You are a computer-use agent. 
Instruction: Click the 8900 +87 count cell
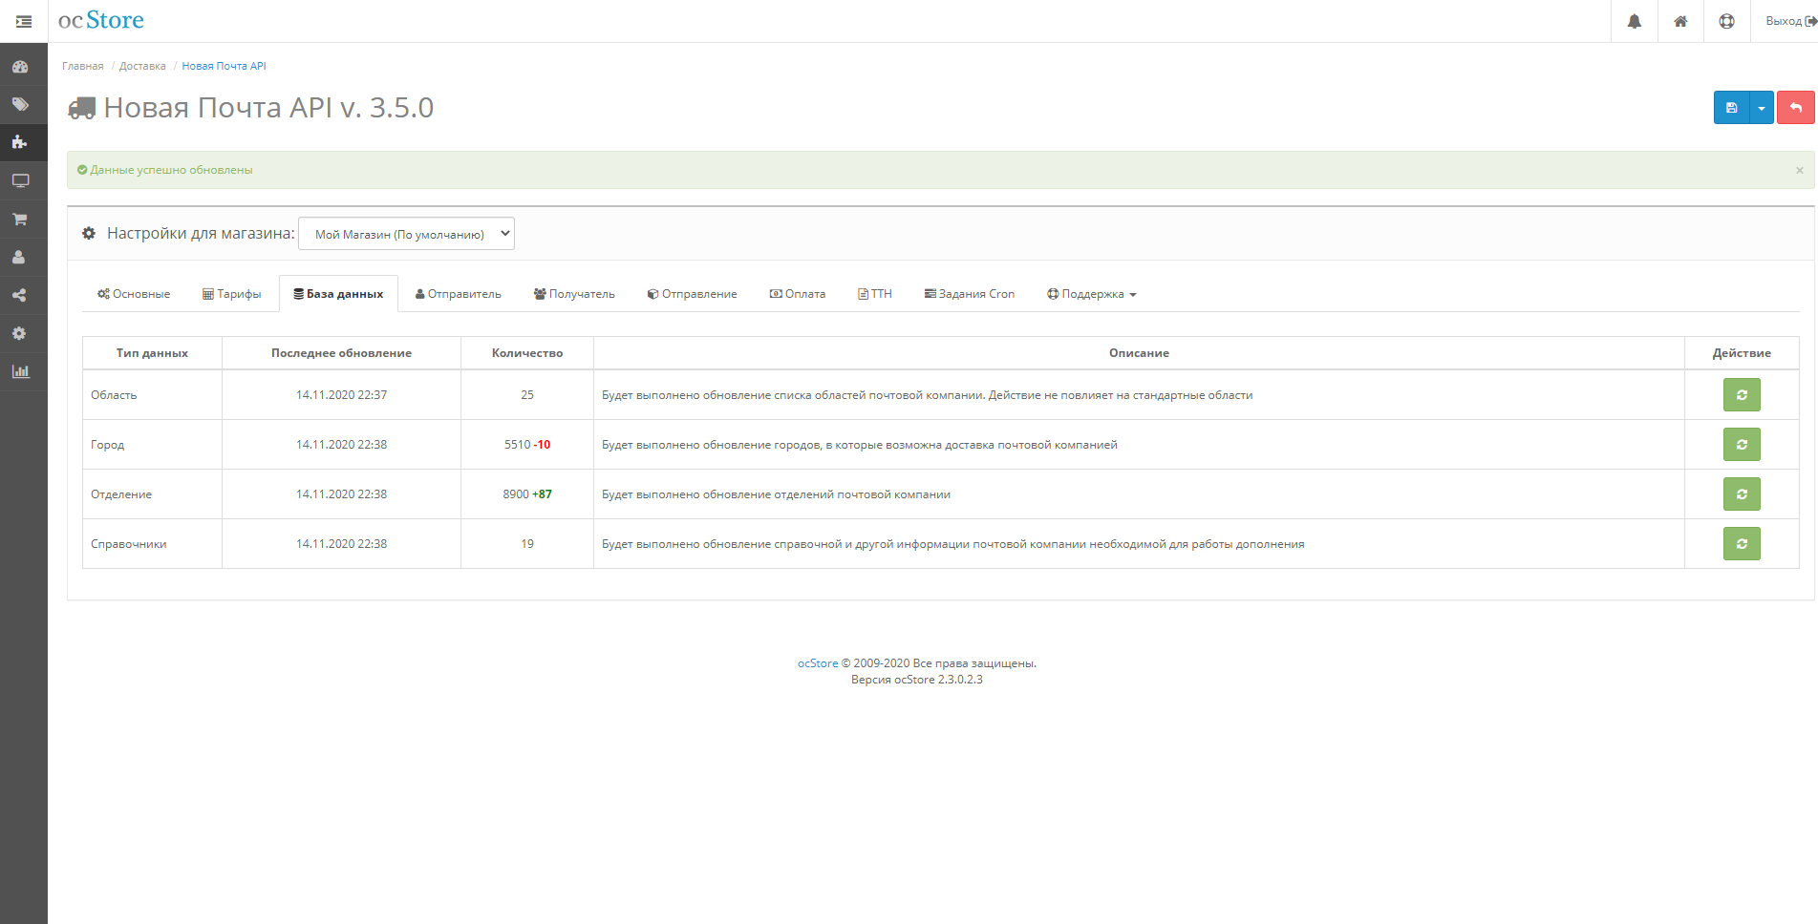(527, 494)
